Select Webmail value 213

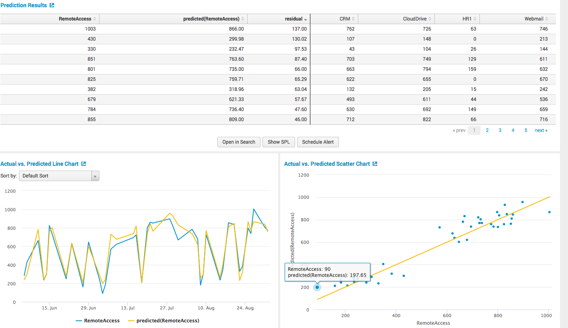pyautogui.click(x=543, y=39)
